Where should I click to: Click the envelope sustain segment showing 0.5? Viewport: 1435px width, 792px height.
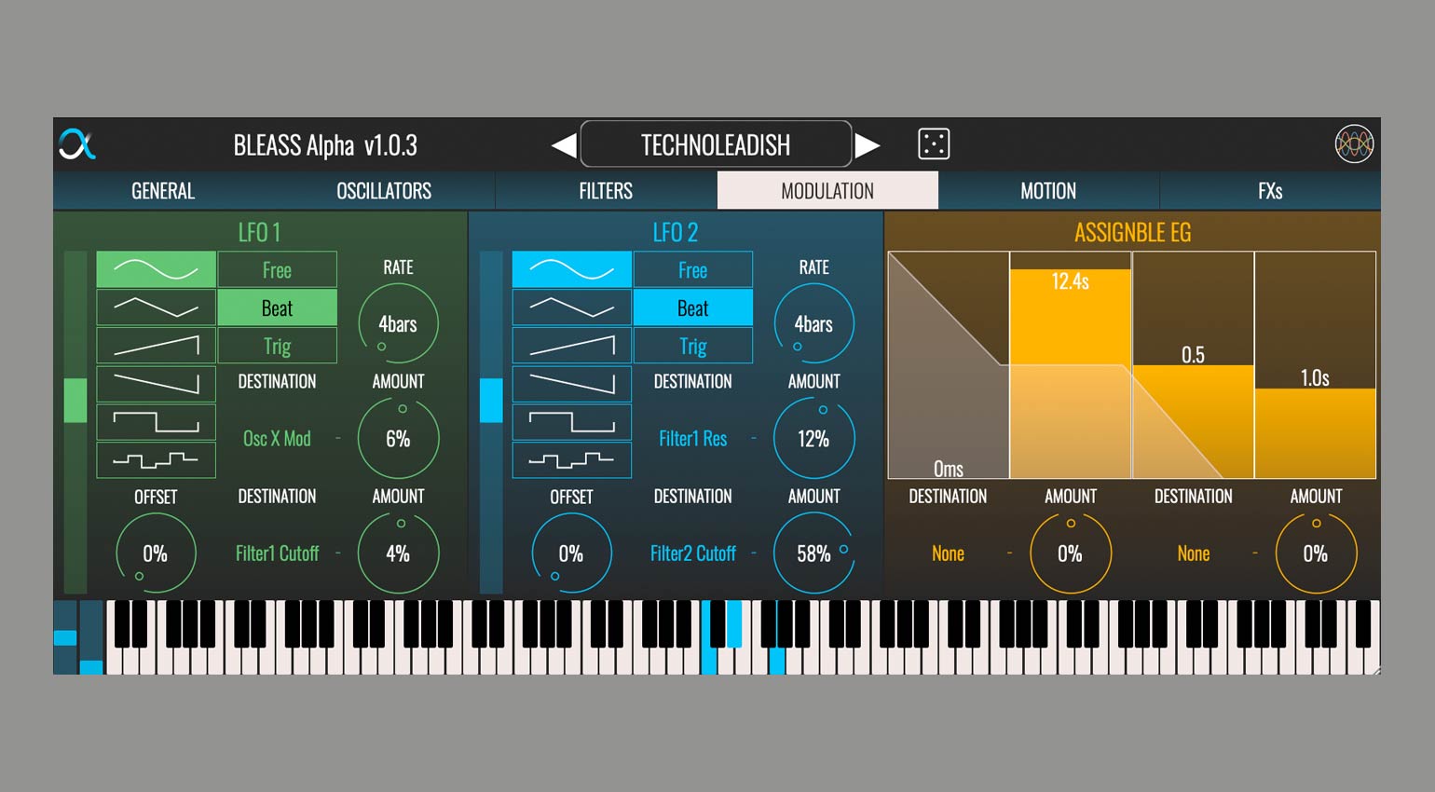pyautogui.click(x=1194, y=365)
